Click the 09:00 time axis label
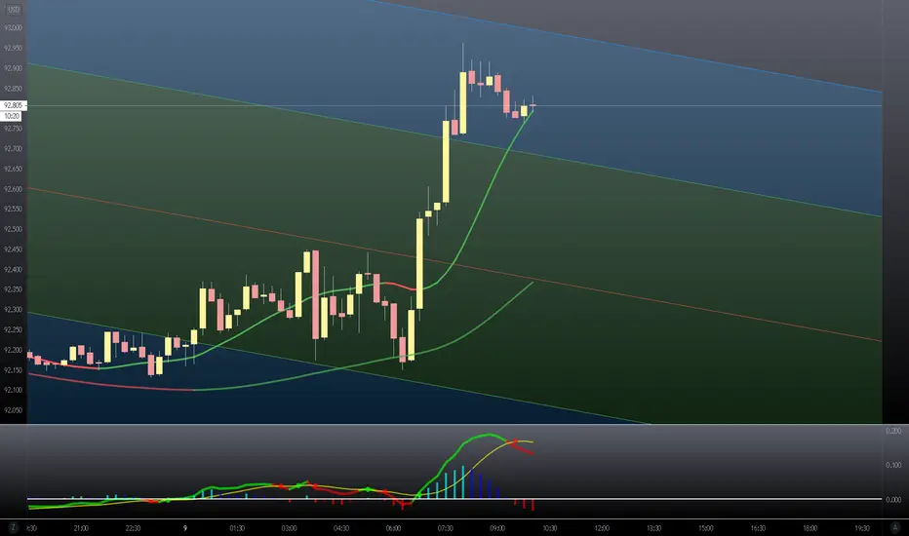Screen dimensions: 909x536 coord(497,528)
